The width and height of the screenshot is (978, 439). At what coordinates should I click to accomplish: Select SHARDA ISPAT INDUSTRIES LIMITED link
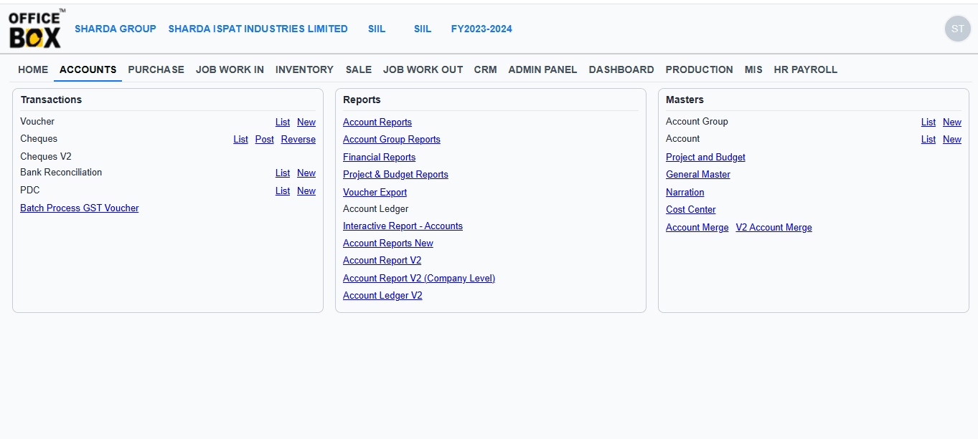(258, 29)
